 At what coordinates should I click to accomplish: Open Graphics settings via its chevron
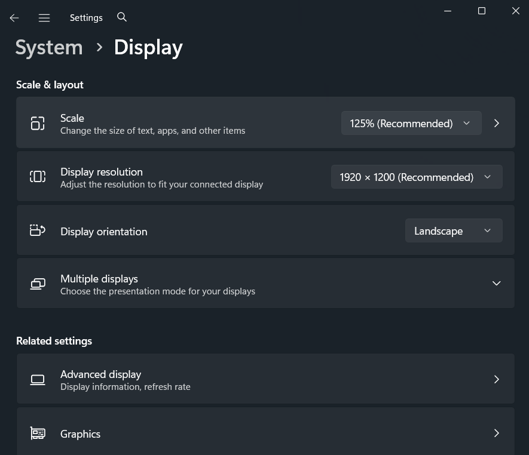[497, 434]
